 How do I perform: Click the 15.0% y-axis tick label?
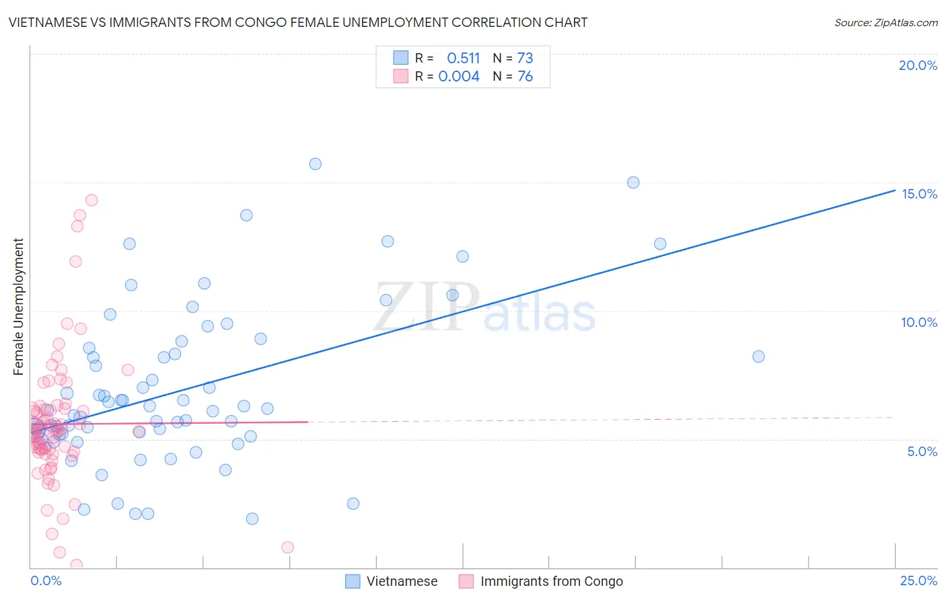919,194
